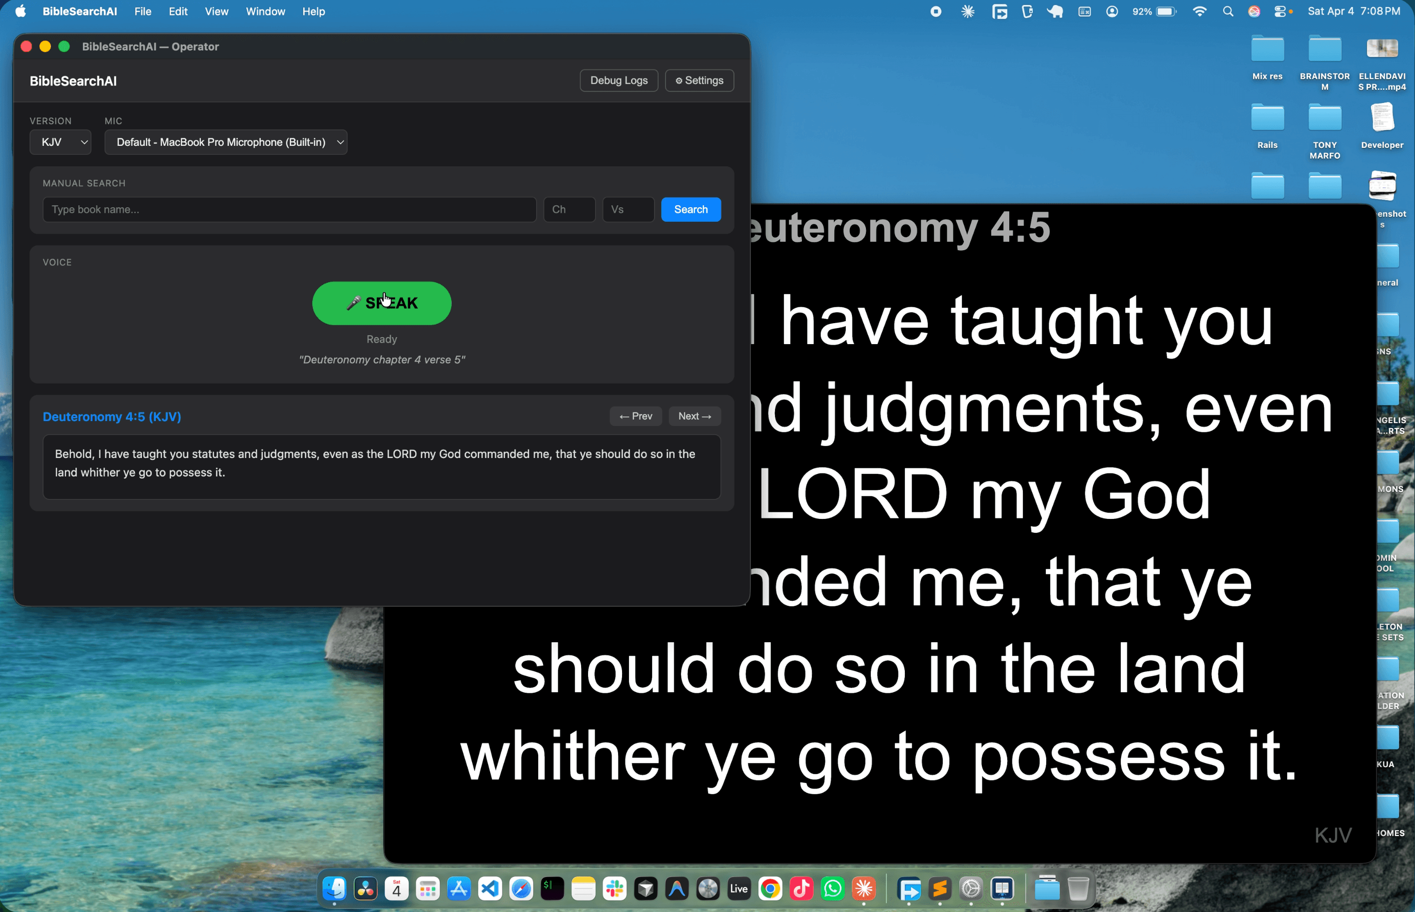Click Next to advance past Deuteronomy 4:5

click(694, 416)
